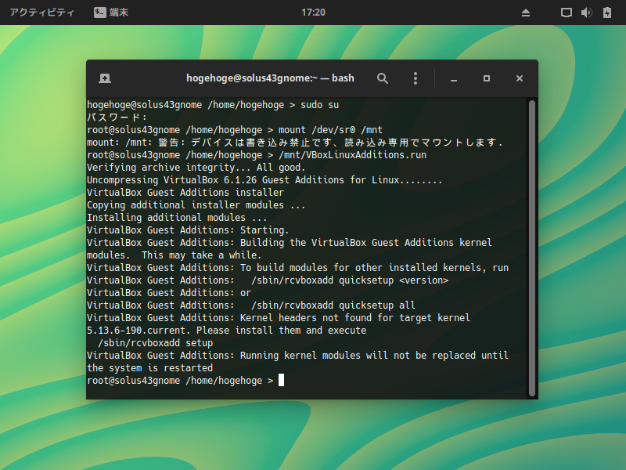This screenshot has height=470, width=626.
Task: Click the volume speaker icon
Action: pyautogui.click(x=586, y=13)
